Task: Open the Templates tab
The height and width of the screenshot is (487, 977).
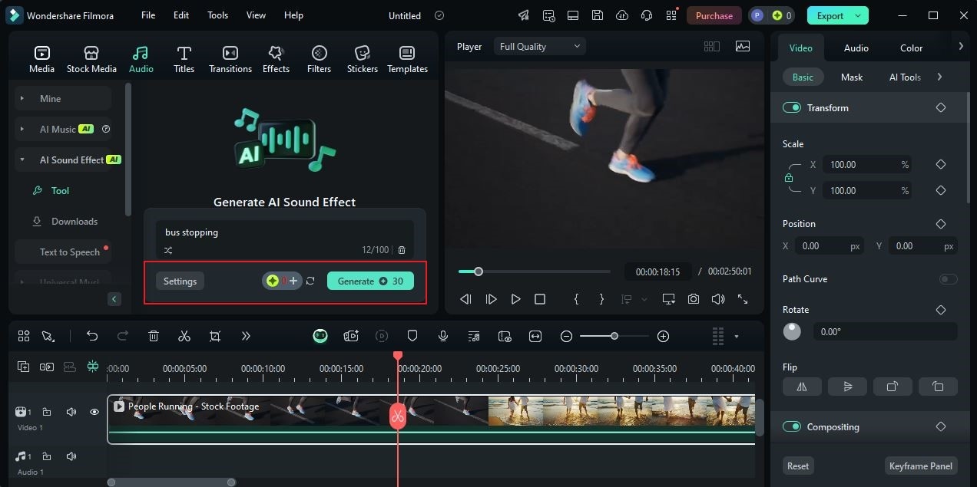Action: click(407, 59)
